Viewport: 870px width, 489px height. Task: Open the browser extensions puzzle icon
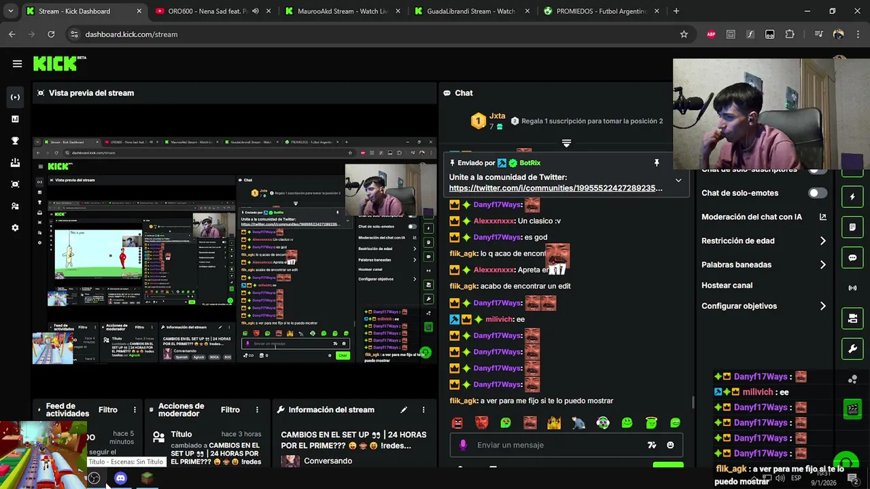click(790, 34)
